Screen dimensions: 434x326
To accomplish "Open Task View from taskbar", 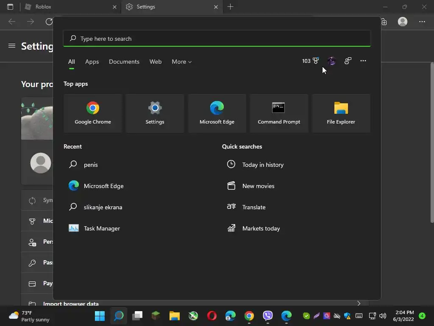I will 137,316.
